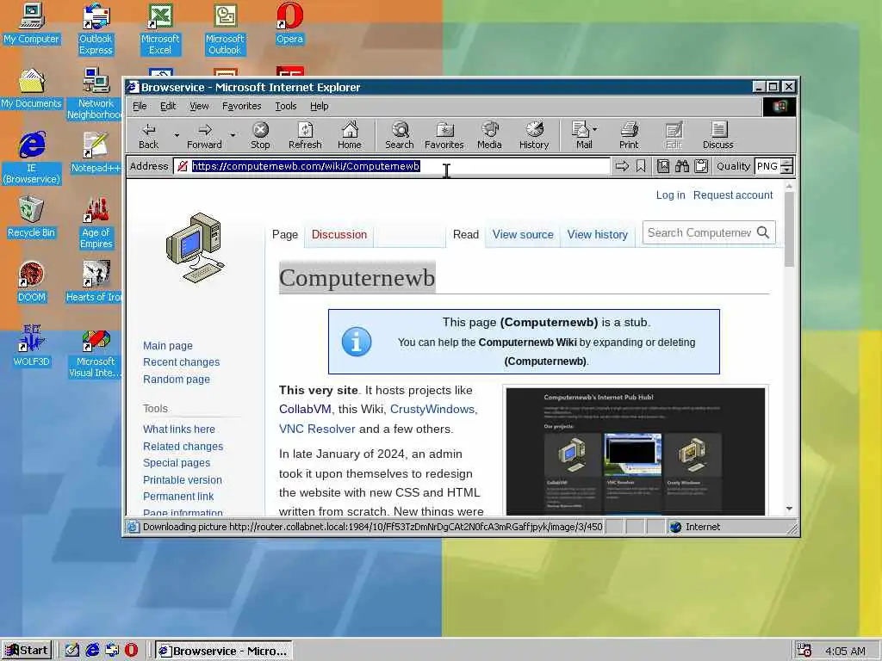
Task: Click the page scrollbar down arrow
Action: click(789, 509)
